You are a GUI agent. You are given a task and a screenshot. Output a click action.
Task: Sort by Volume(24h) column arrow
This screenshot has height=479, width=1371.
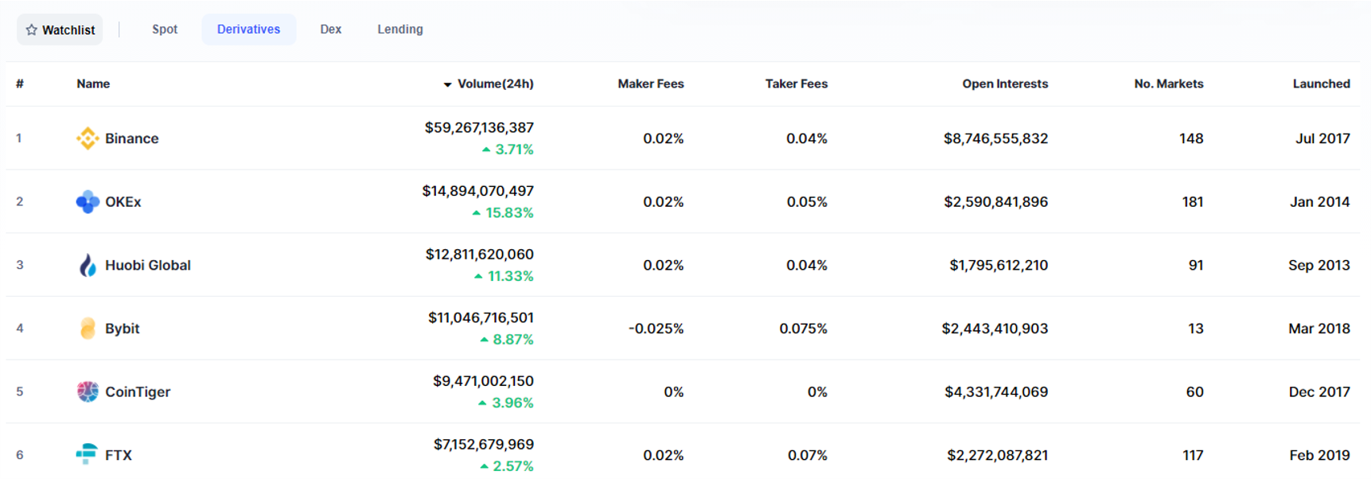[x=447, y=84]
